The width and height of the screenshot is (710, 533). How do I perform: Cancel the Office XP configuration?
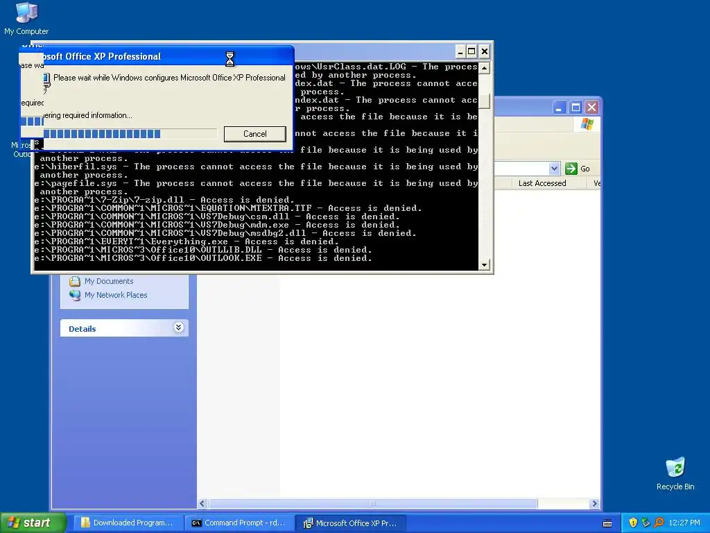255,134
